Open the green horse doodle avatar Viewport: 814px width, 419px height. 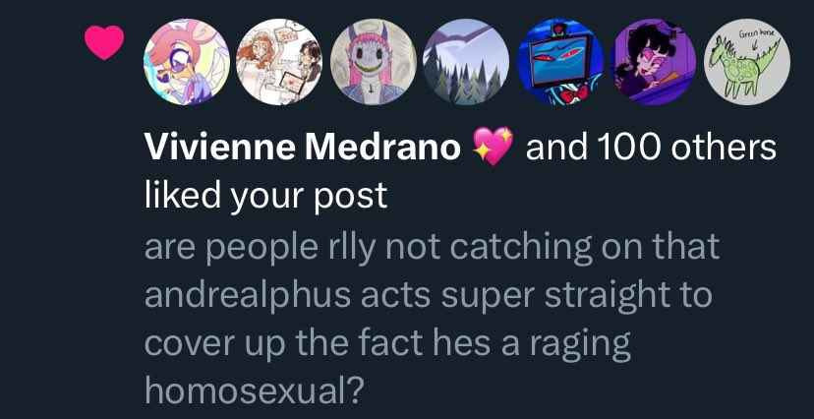tap(747, 62)
